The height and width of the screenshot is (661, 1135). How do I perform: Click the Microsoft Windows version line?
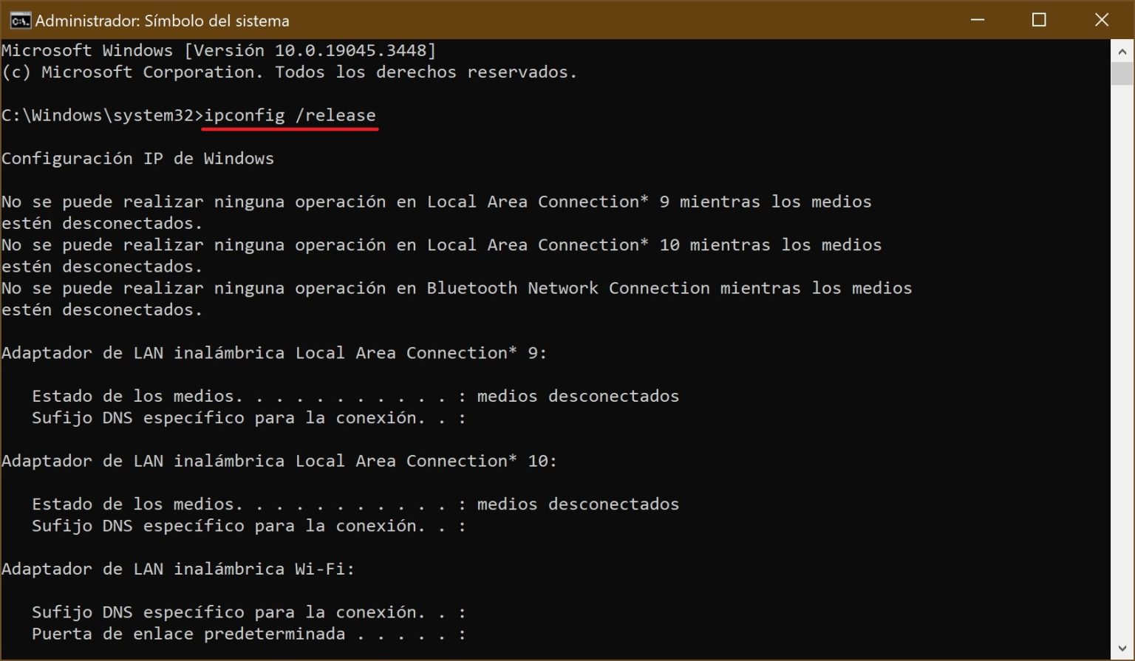click(218, 50)
